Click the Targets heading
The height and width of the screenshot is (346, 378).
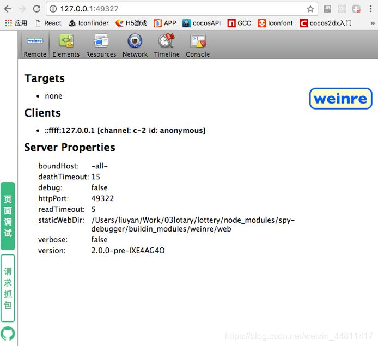[x=44, y=78]
